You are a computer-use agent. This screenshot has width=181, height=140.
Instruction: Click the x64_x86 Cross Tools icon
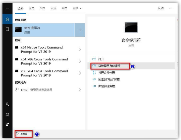(17, 59)
